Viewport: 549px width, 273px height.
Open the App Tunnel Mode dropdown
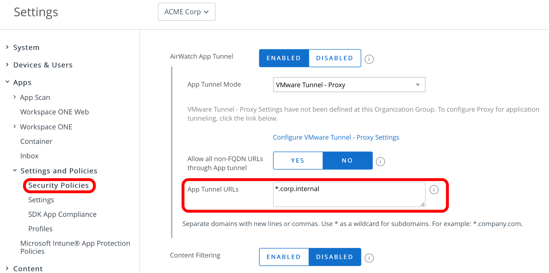point(349,84)
